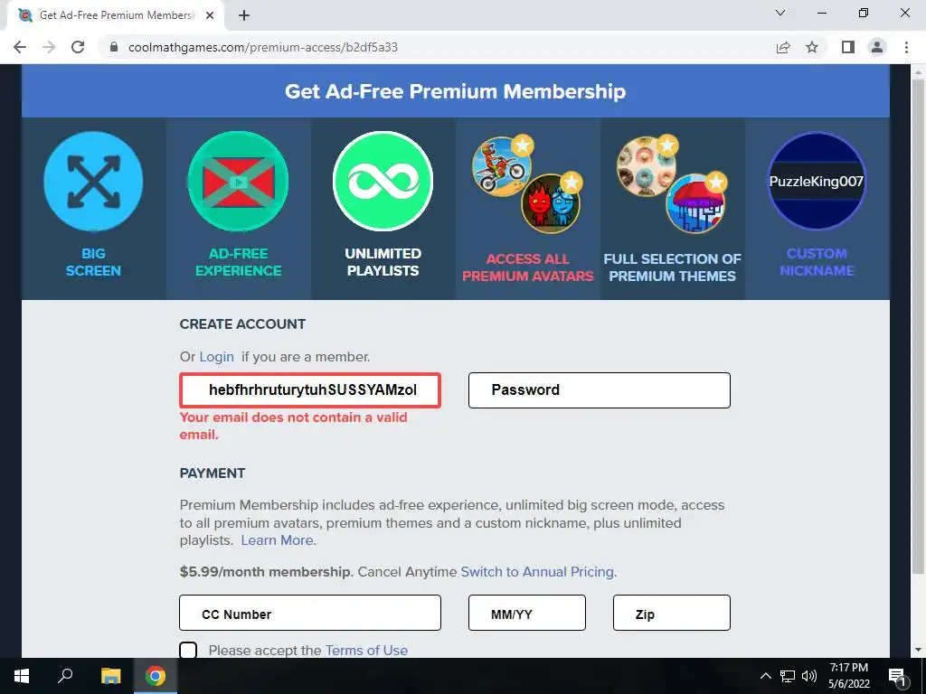
Task: Open Chrome's side panel icon
Action: tap(848, 47)
